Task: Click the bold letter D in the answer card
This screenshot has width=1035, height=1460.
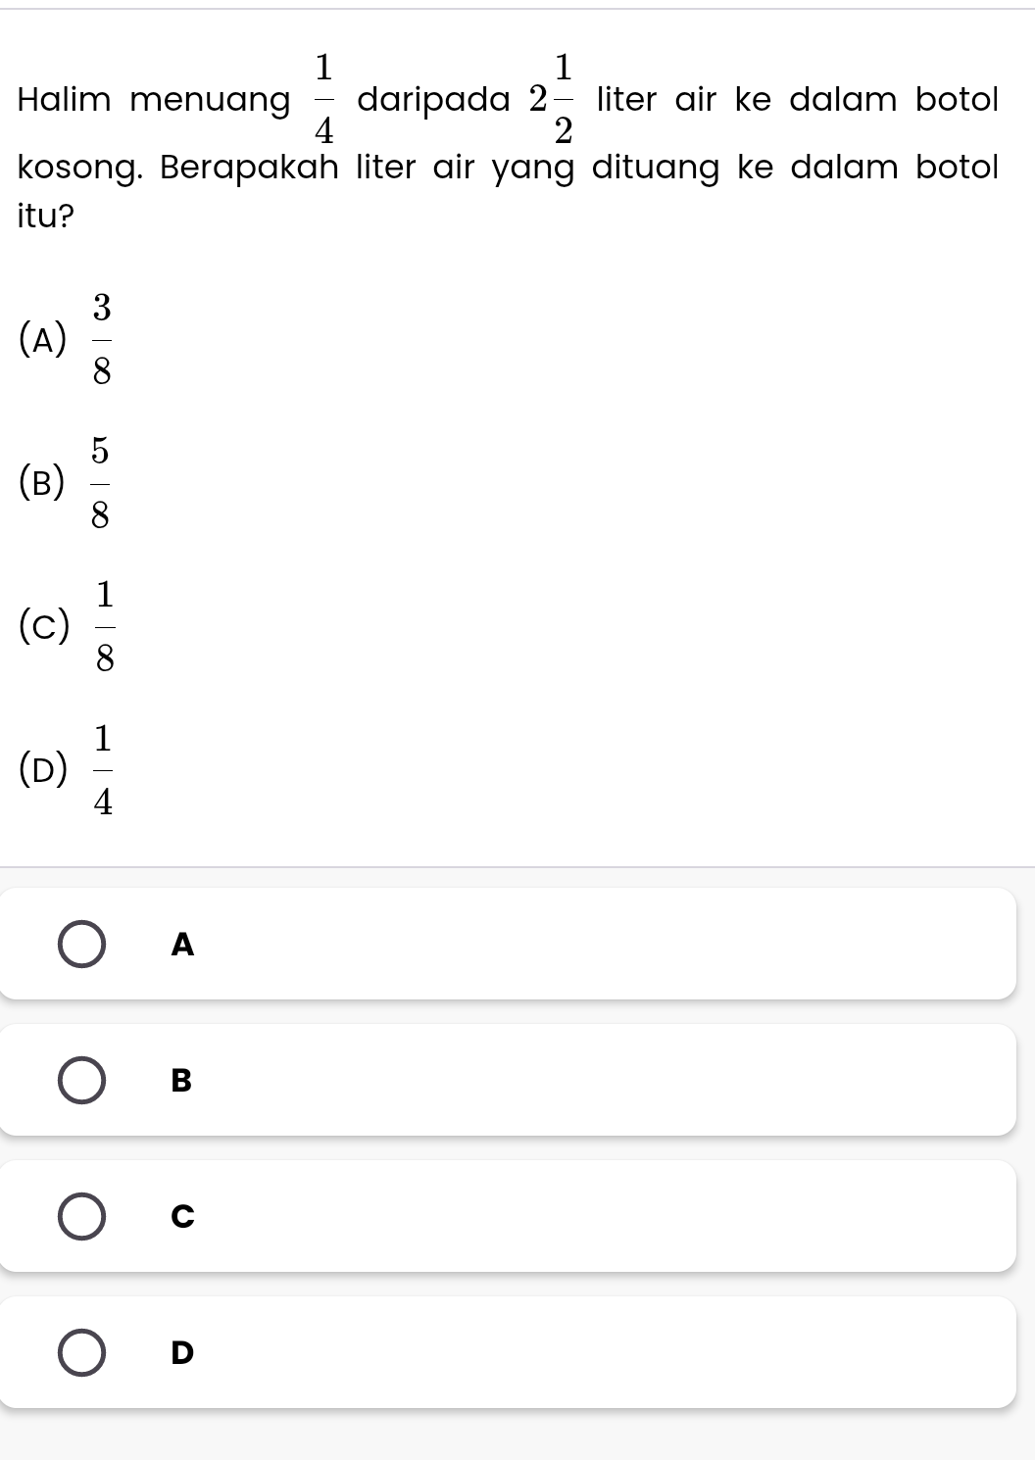Action: tap(182, 1353)
